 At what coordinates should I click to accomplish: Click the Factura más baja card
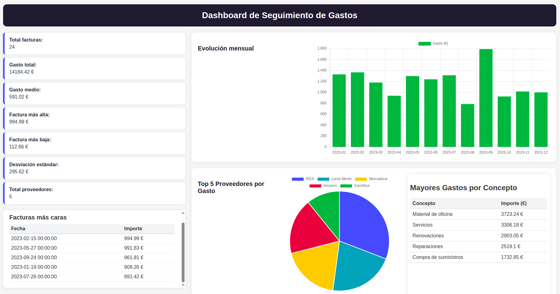pos(94,143)
